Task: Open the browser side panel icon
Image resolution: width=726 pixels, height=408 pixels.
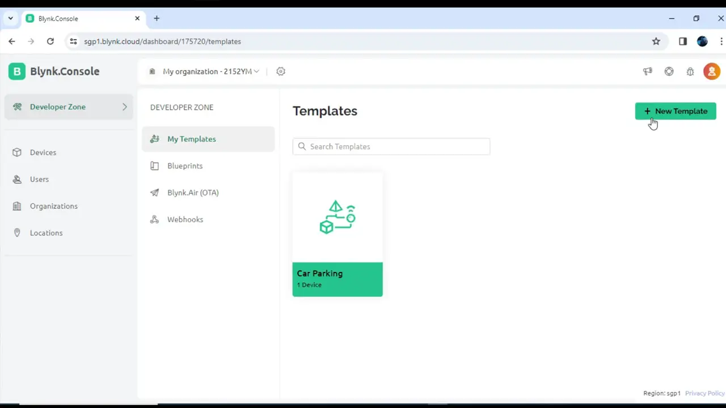Action: click(x=683, y=41)
